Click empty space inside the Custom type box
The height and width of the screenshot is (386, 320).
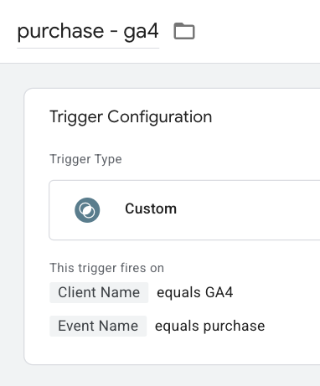pos(249,210)
